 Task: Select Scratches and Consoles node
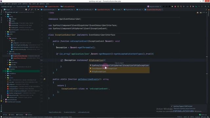(14, 102)
